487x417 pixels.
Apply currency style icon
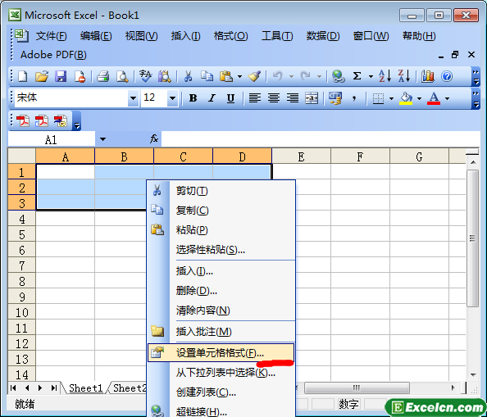tap(335, 98)
